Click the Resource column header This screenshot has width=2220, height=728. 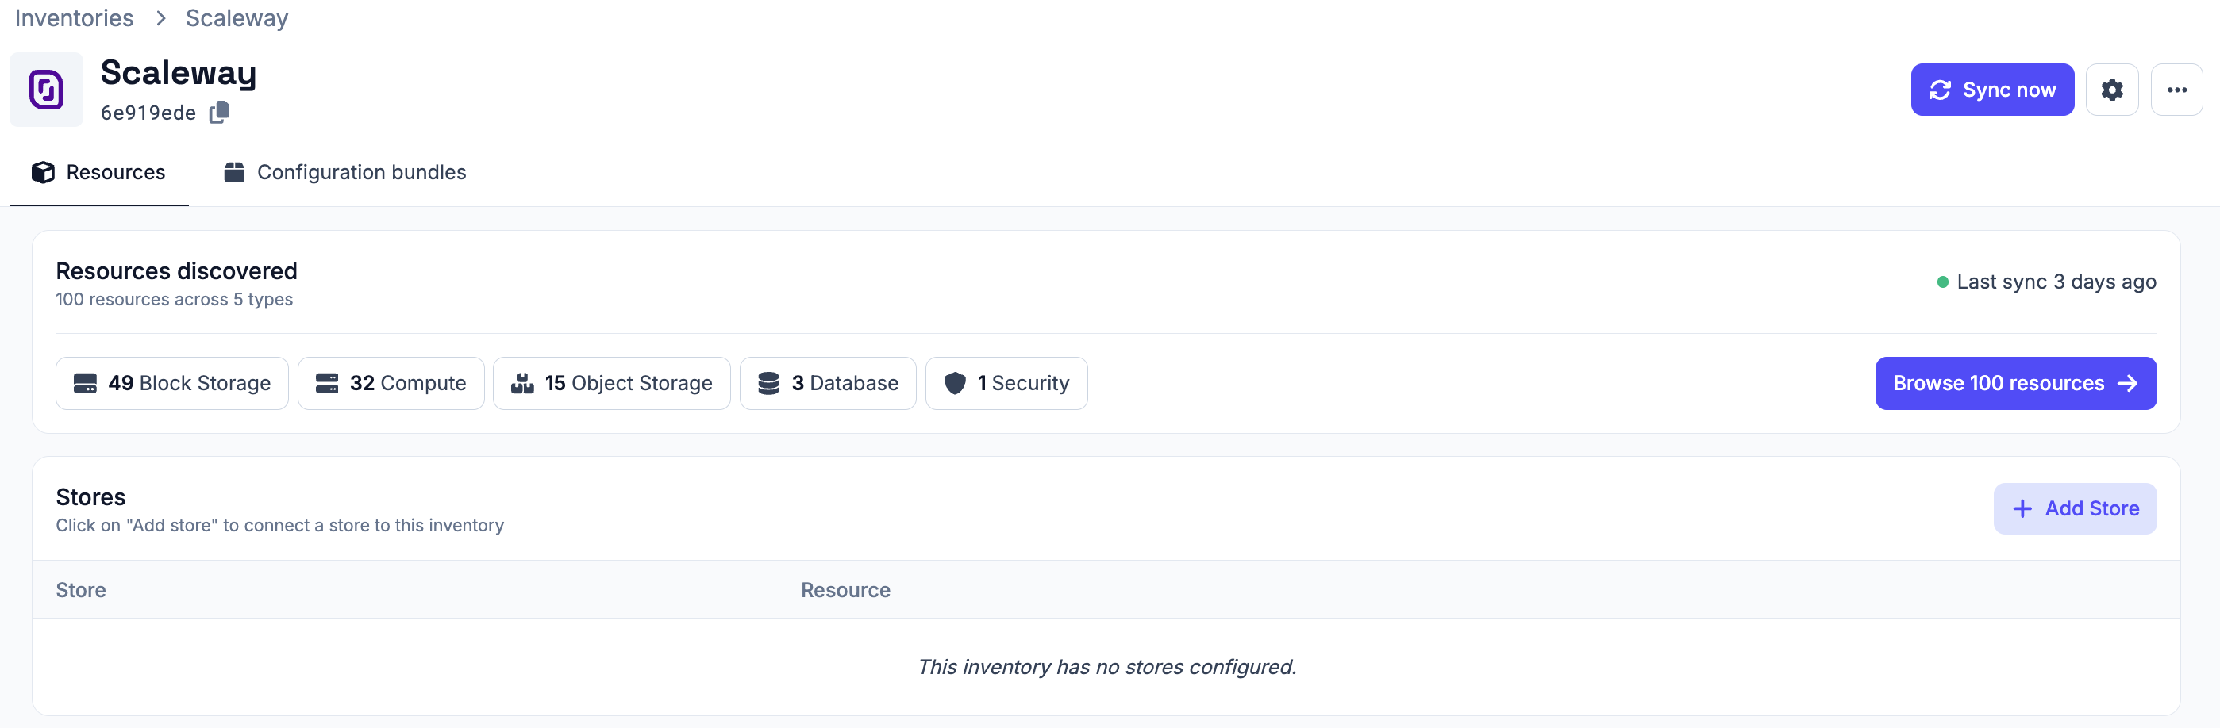tap(845, 590)
